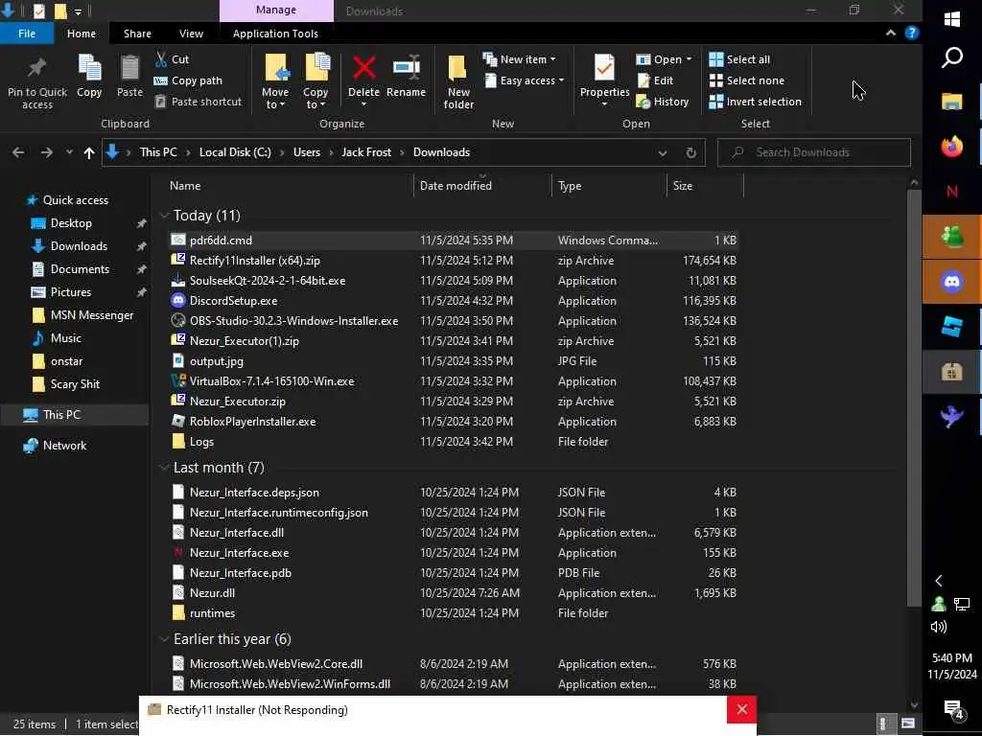This screenshot has height=736, width=982.
Task: Switch to the Share ribbon tab
Action: pyautogui.click(x=137, y=34)
